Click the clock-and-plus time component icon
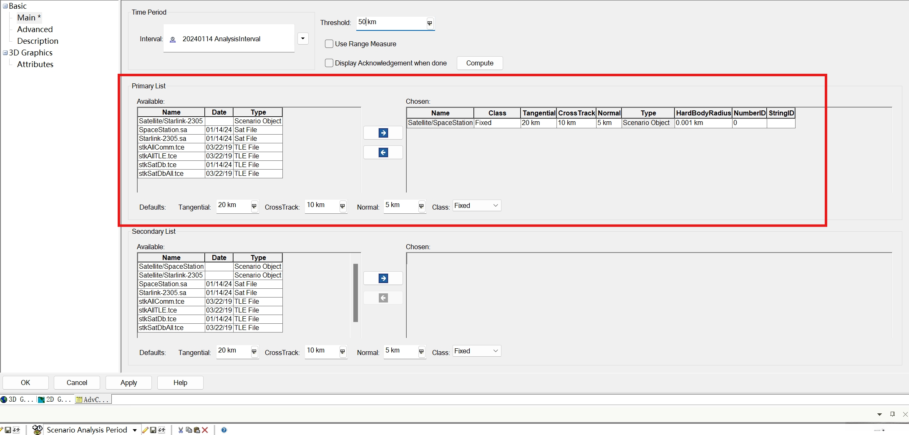This screenshot has width=909, height=435. click(x=37, y=430)
